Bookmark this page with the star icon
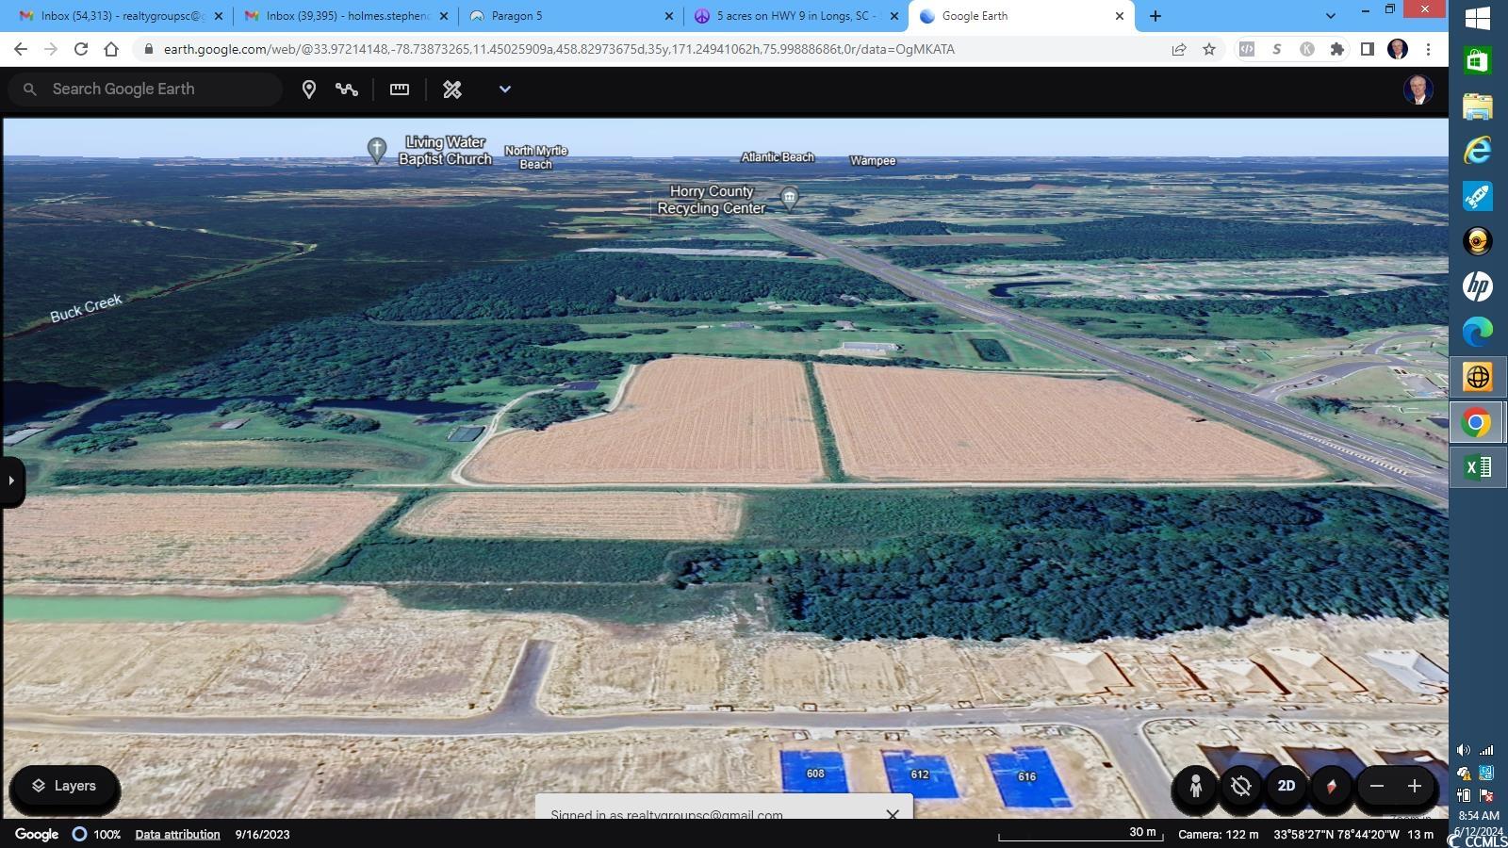Screen dimensions: 1508x848 pos(1209,49)
